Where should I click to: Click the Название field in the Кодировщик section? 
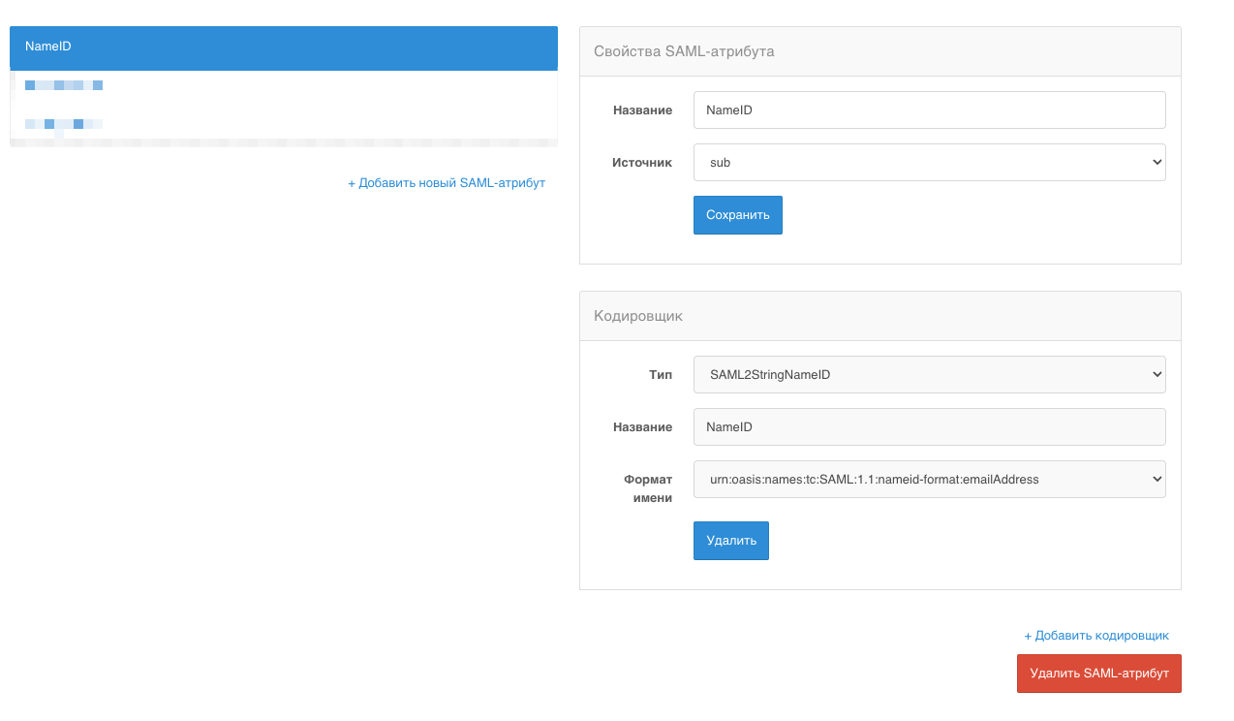tap(929, 426)
